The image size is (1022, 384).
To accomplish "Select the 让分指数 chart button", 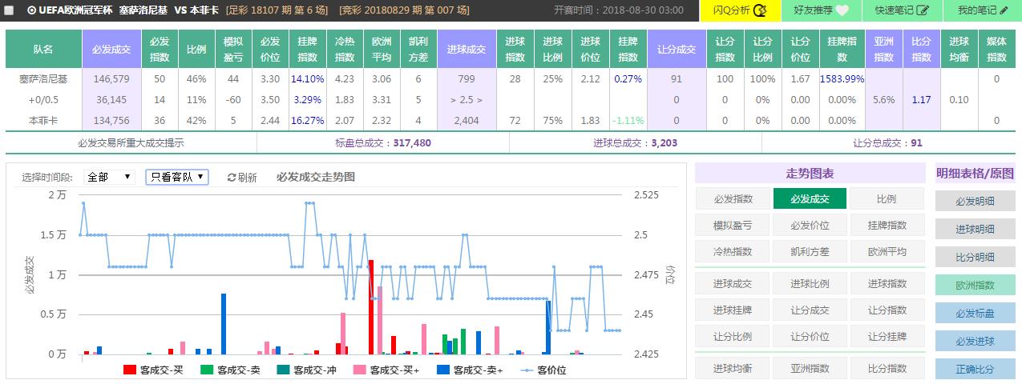I will coord(887,310).
